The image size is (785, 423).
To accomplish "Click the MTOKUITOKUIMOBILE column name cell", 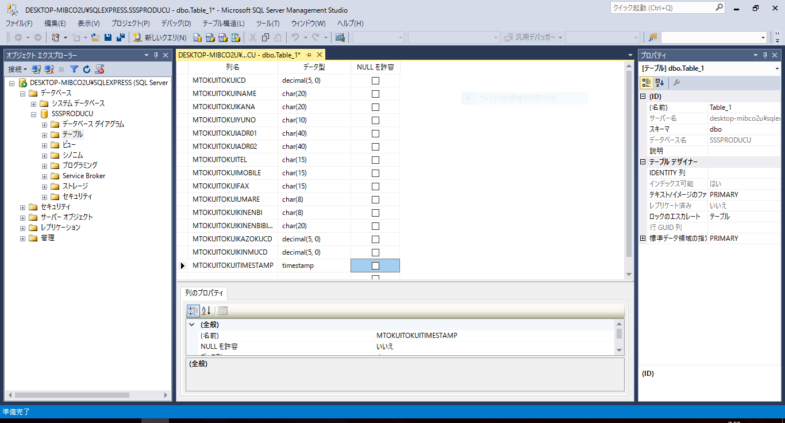I will [x=233, y=173].
